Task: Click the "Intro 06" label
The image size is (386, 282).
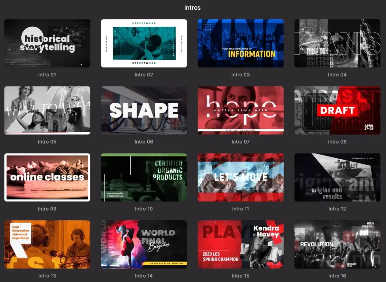Action: point(144,142)
